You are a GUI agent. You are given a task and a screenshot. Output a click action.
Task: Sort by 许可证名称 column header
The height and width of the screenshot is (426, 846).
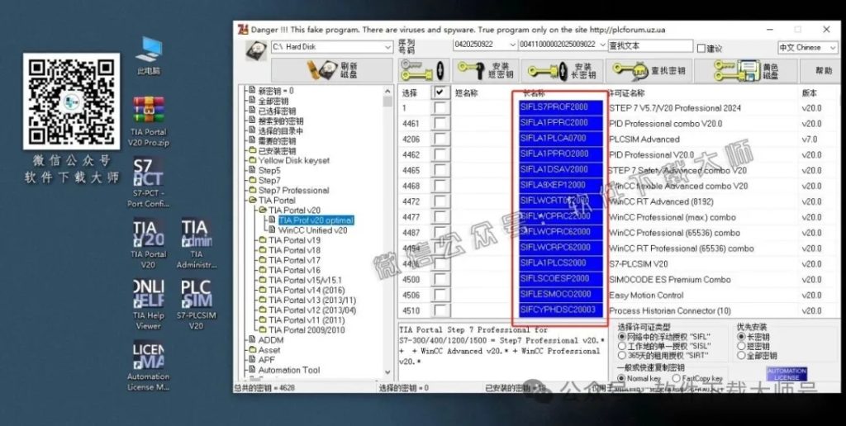[626, 93]
